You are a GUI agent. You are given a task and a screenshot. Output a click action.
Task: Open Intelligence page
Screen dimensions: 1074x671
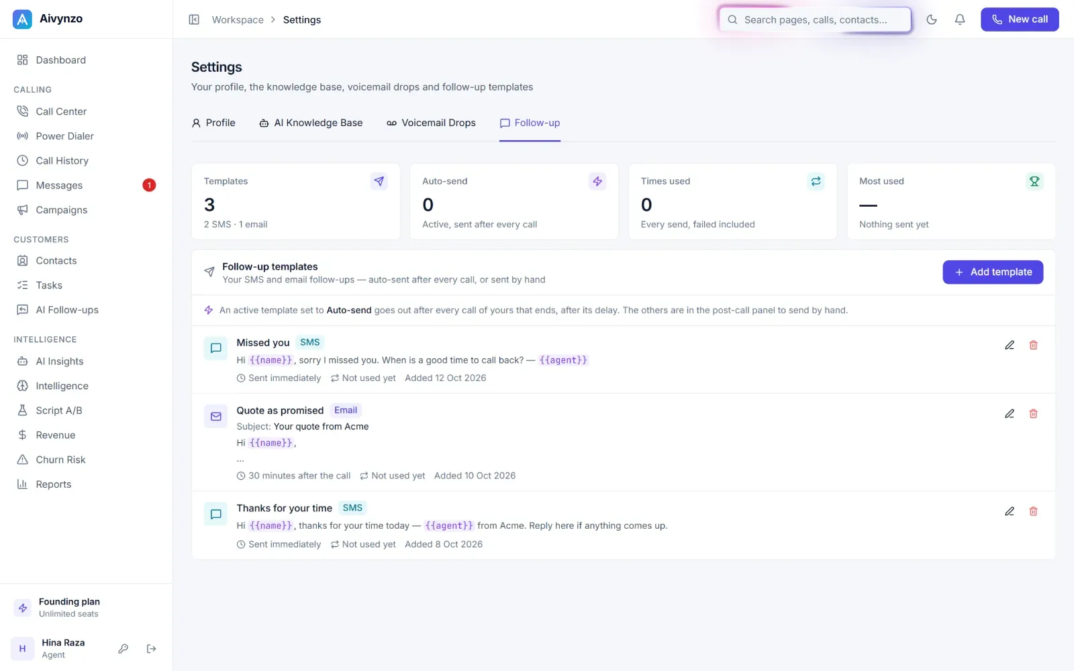tap(86, 386)
